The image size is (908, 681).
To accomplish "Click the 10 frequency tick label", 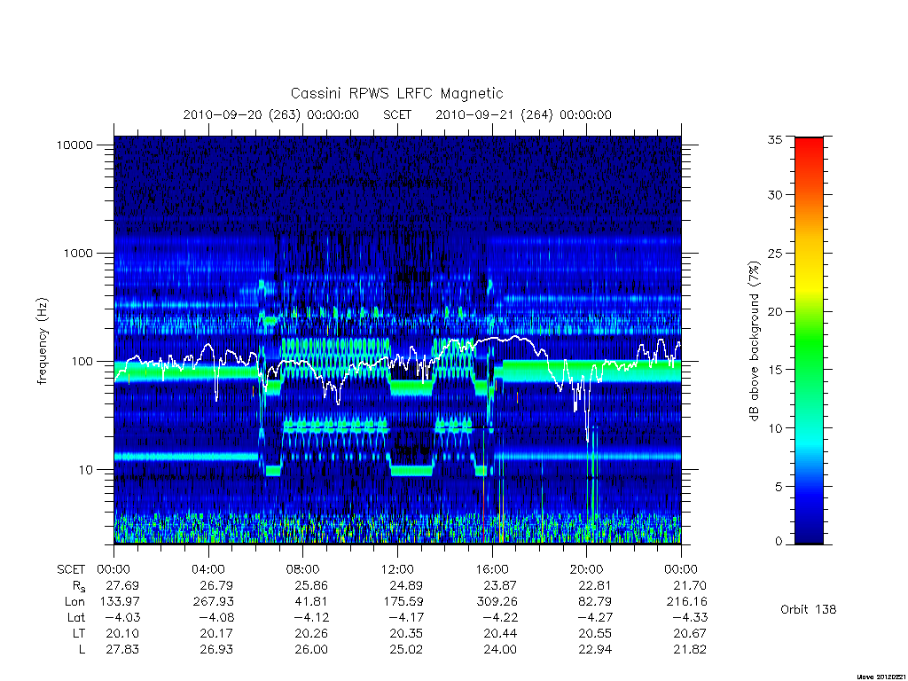I will point(86,470).
